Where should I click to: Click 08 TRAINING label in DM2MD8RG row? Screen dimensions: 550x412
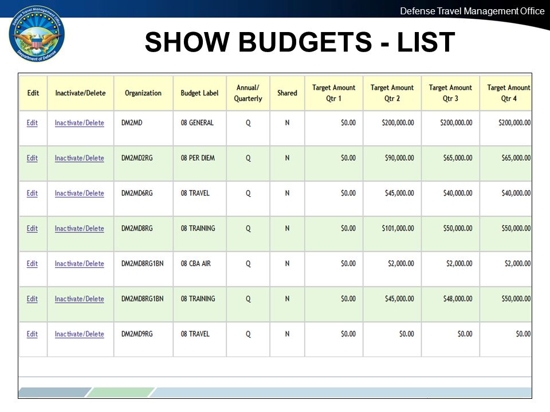click(198, 228)
